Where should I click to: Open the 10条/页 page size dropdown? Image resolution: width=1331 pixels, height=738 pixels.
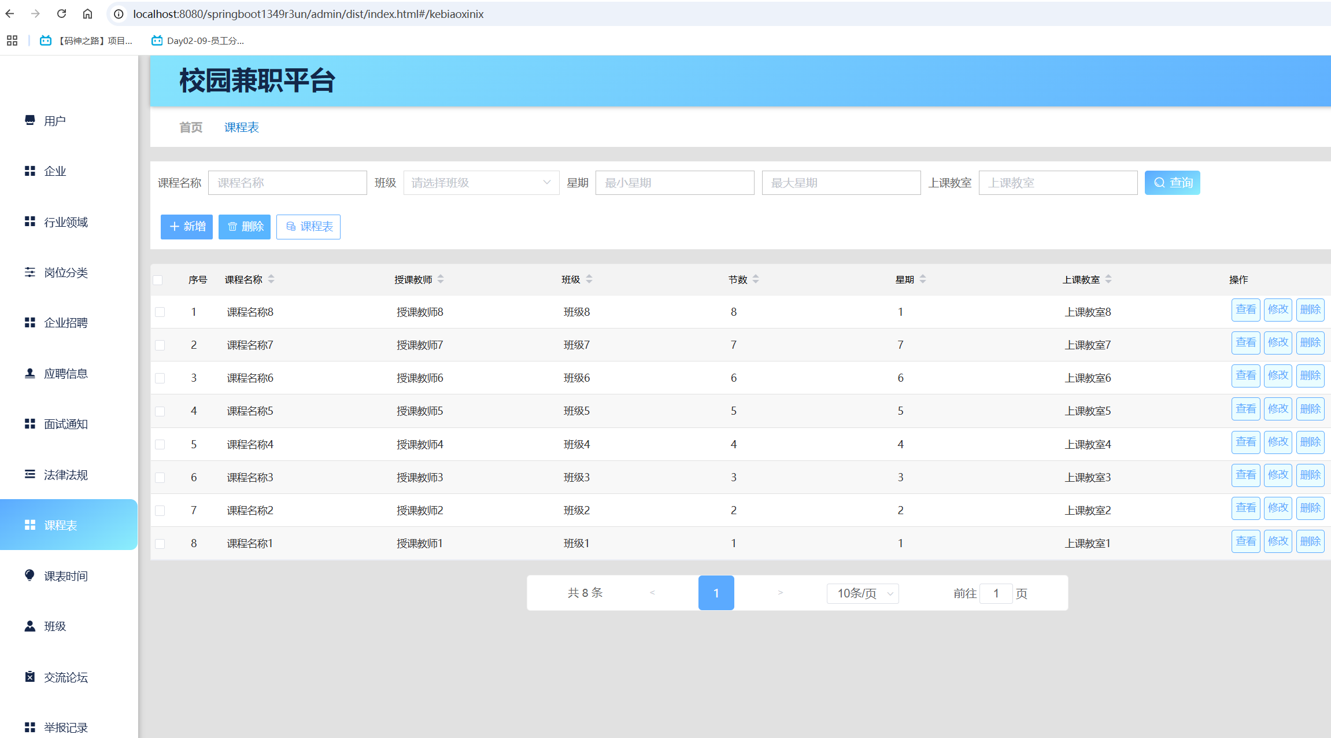[x=863, y=593]
